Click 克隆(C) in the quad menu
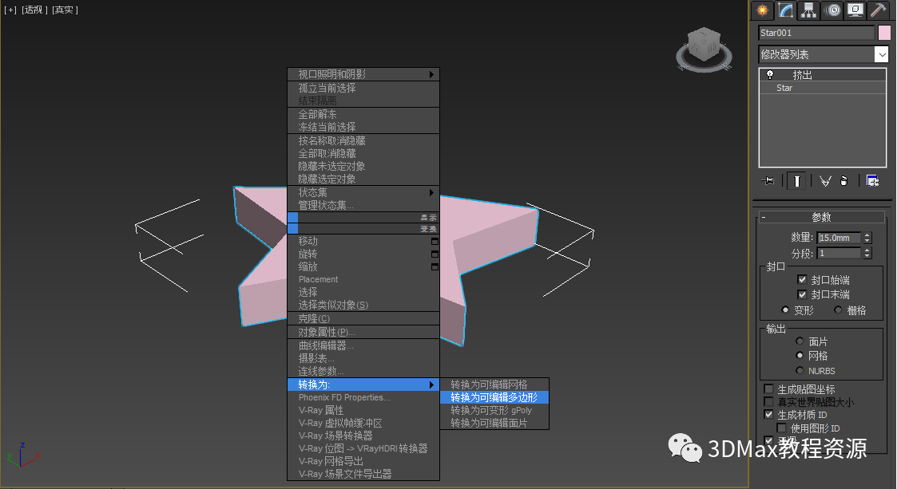Viewport: 897px width, 489px height. click(312, 318)
